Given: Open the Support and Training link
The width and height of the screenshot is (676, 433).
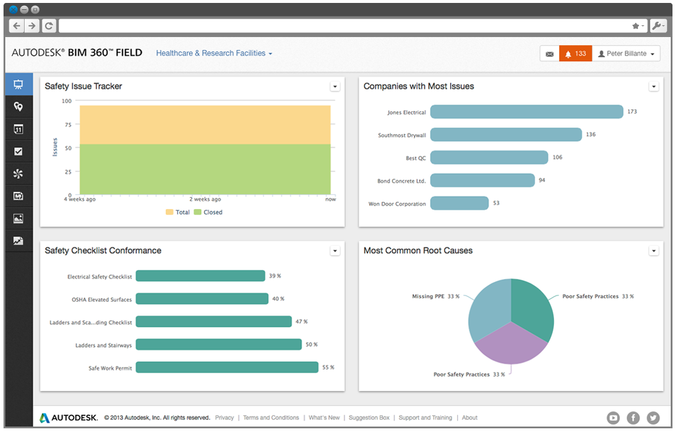Looking at the screenshot, I should click(425, 418).
